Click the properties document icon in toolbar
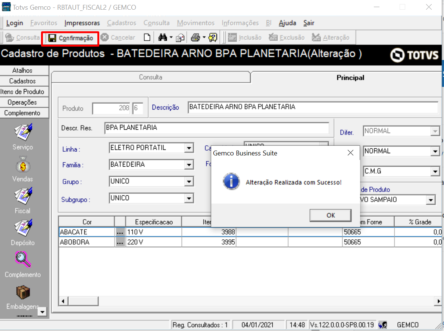The image size is (444, 331). 180,38
